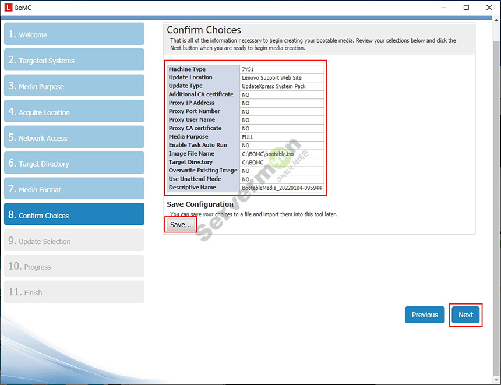Screen dimensions: 501x385
Task: Click the Machine Type label
Action: click(x=187, y=69)
